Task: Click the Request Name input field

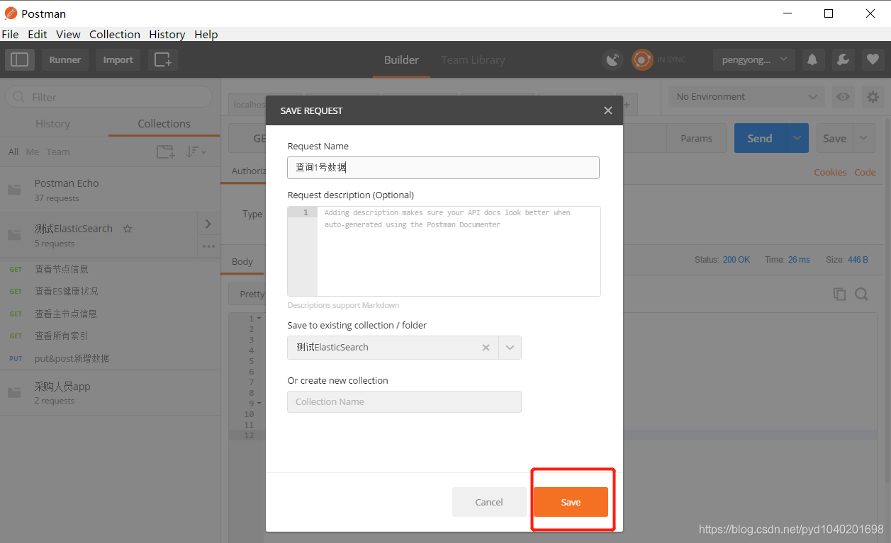Action: (443, 168)
